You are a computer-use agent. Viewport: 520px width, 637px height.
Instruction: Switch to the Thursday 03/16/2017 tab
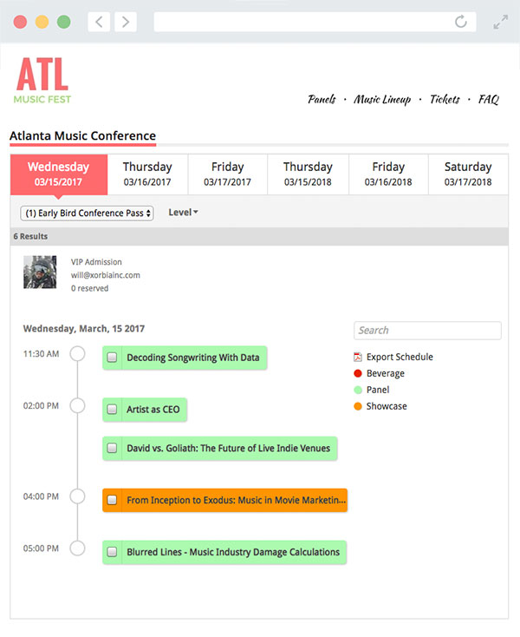pos(147,174)
